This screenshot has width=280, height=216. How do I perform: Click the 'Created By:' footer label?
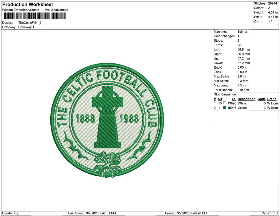tap(10, 213)
